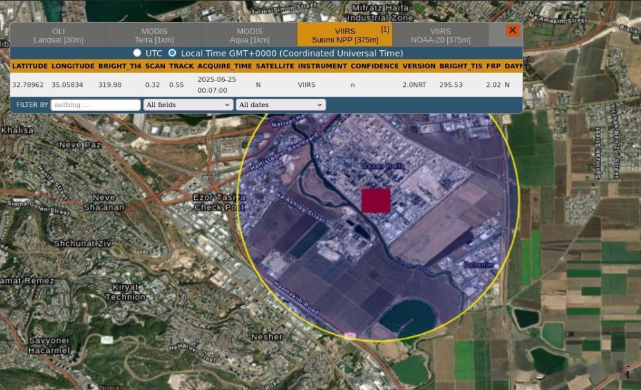Click the Neve Sha'anan map label

click(x=104, y=202)
